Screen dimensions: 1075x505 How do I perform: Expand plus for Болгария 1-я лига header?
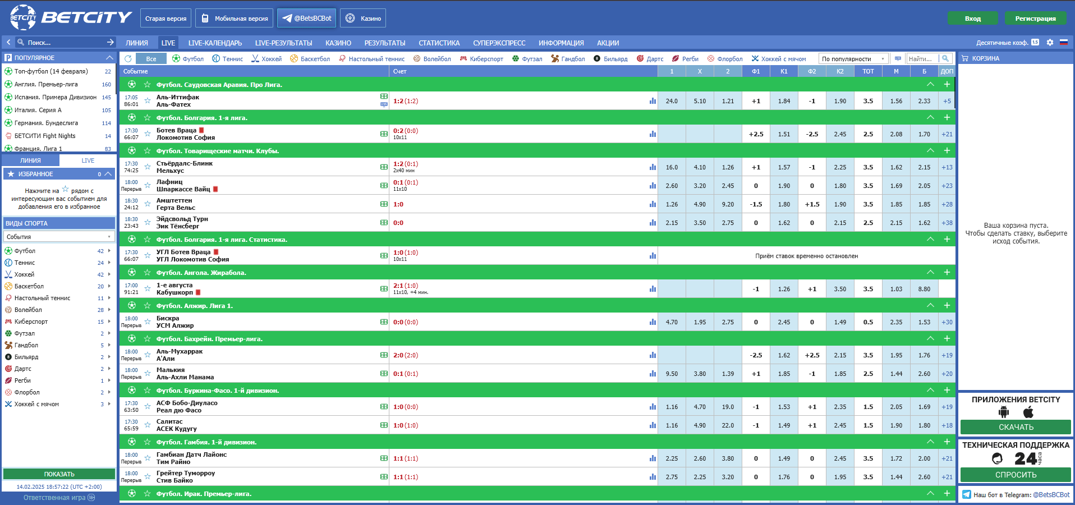[947, 118]
